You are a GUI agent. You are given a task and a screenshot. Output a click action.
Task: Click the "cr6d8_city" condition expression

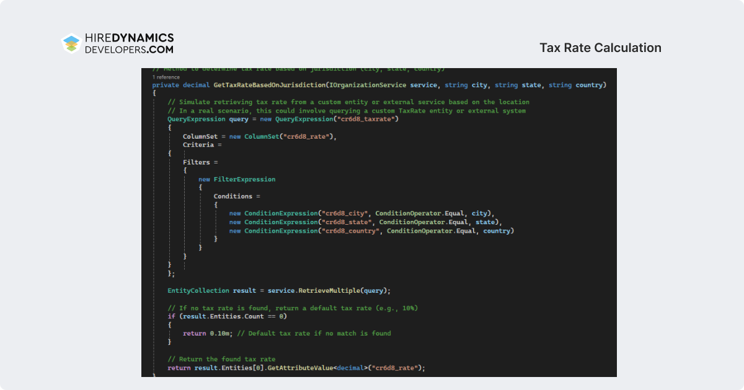point(361,213)
